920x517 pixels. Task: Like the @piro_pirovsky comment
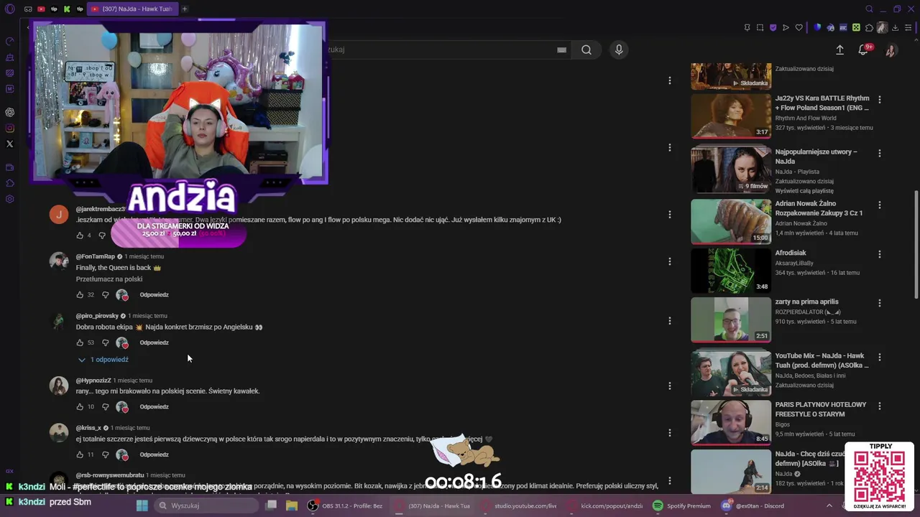(80, 343)
